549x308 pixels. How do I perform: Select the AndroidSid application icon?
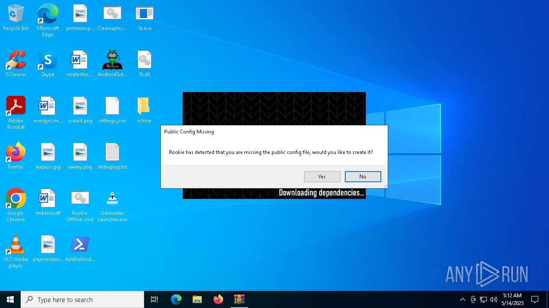[x=112, y=64]
